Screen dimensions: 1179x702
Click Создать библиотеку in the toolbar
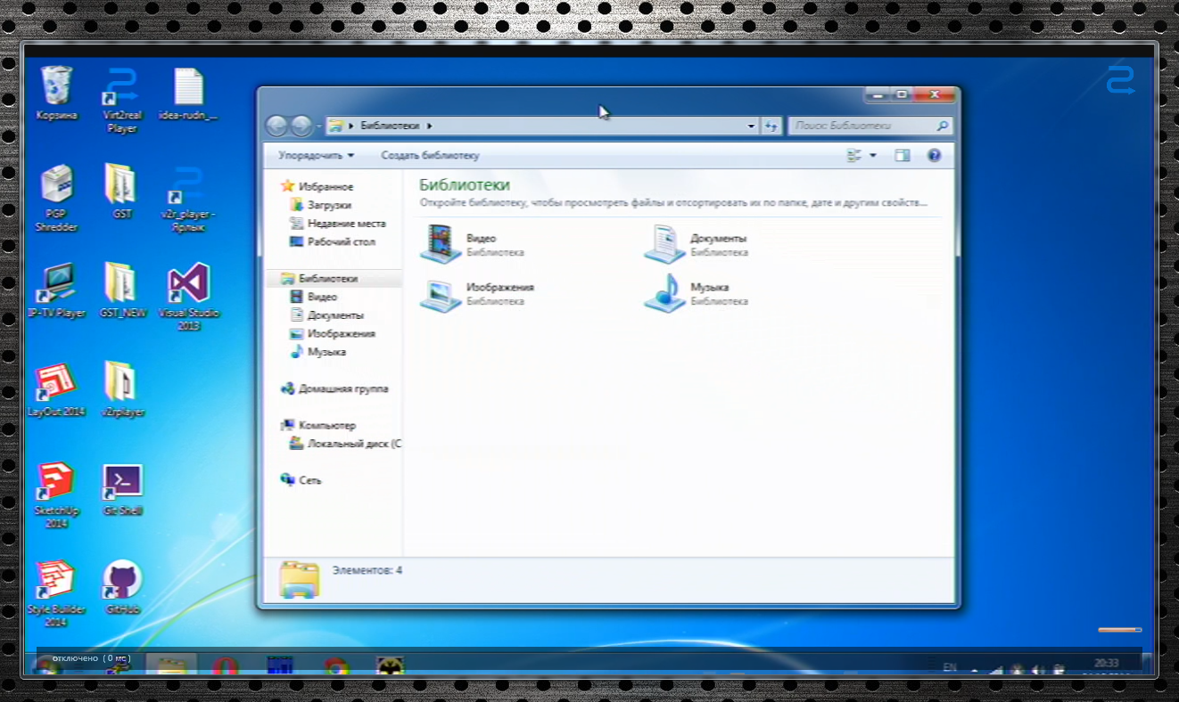(430, 155)
